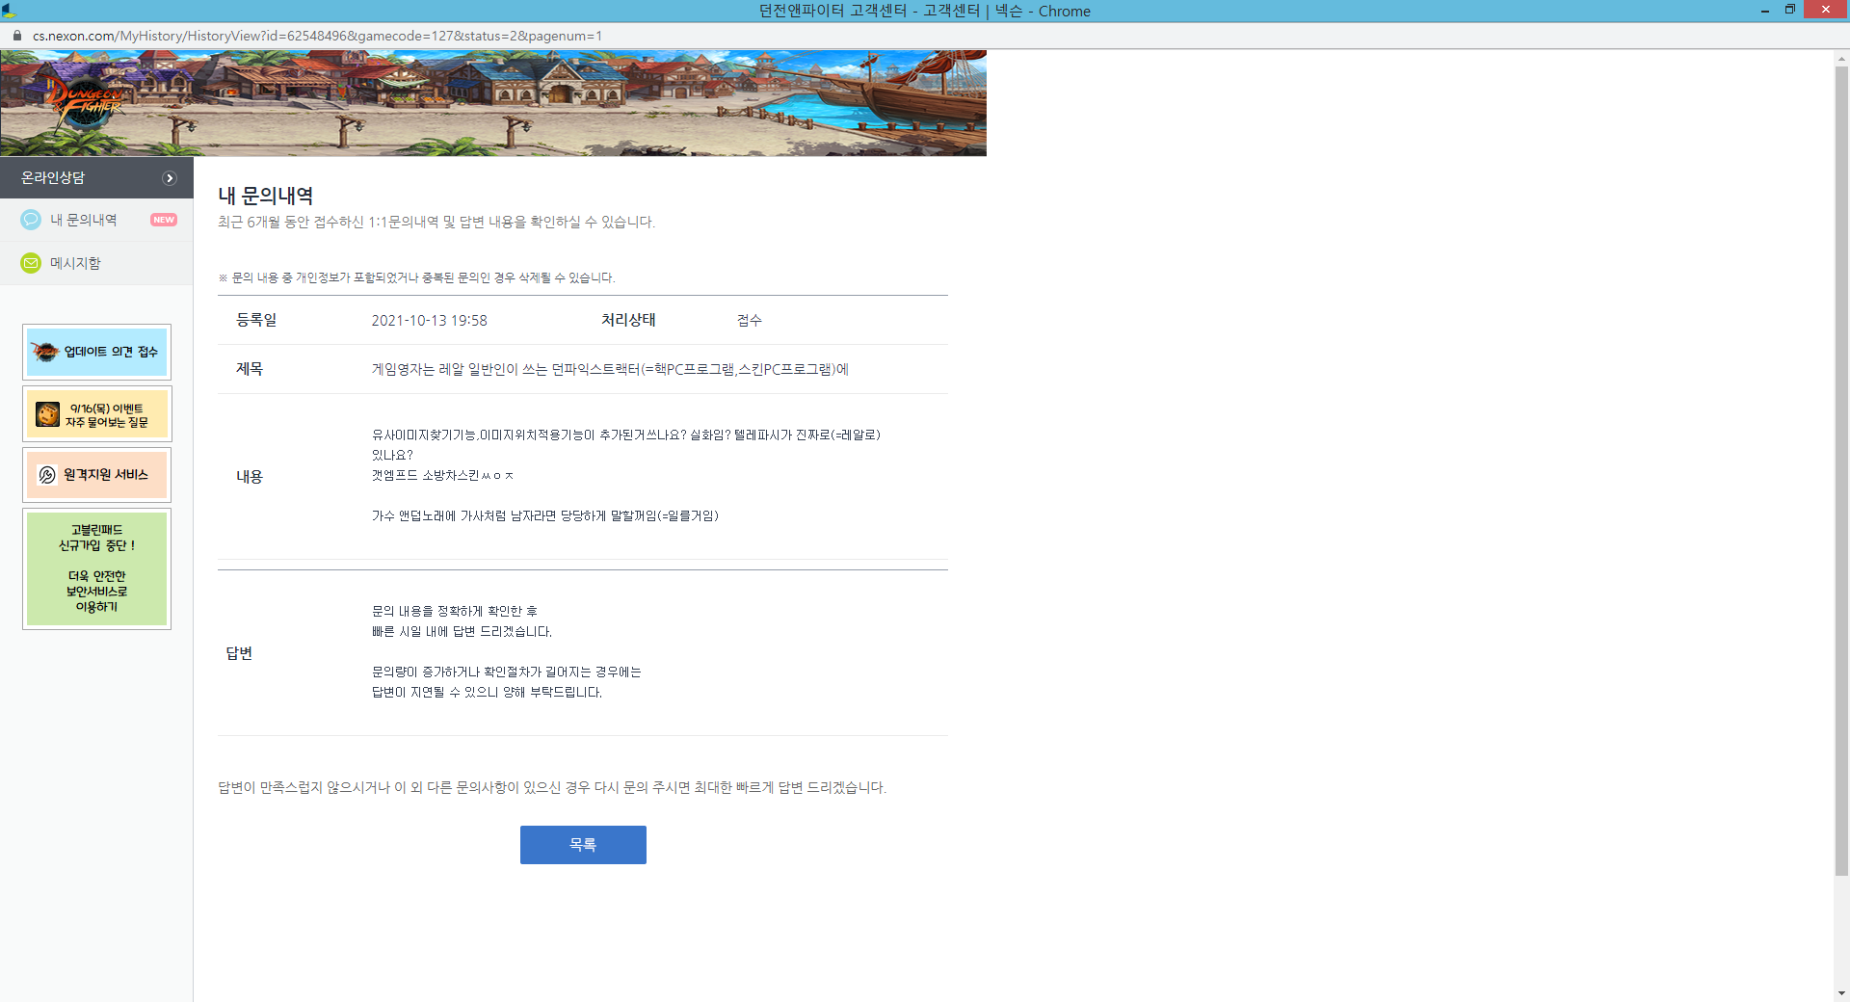Open 메시지함 from the sidebar
This screenshot has height=1002, width=1850.
pos(75,263)
